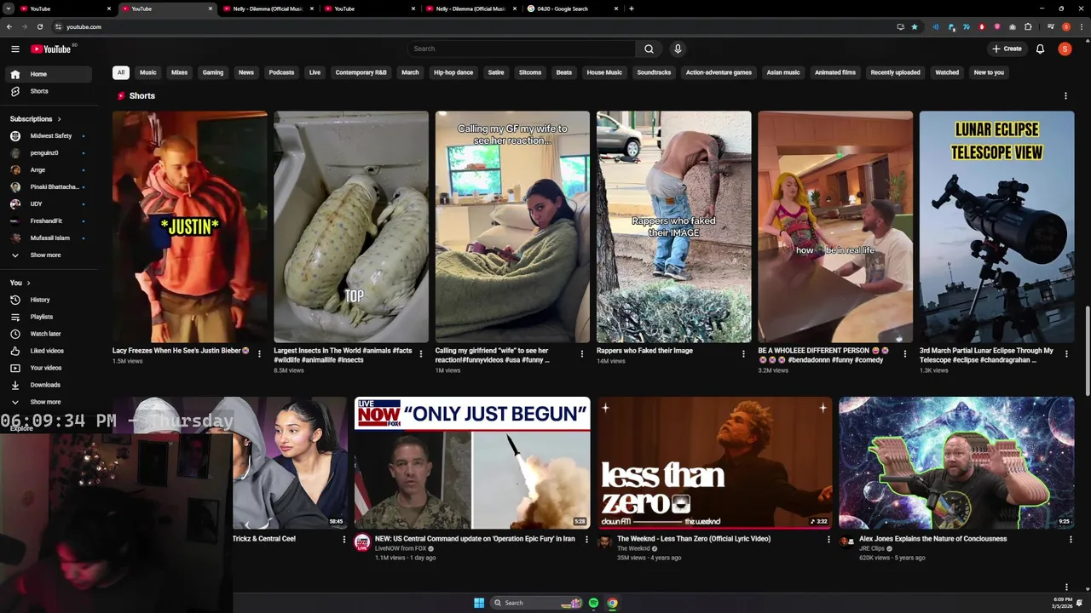Viewport: 1091px width, 613px height.
Task: Open The Weeknd channel link
Action: point(633,548)
